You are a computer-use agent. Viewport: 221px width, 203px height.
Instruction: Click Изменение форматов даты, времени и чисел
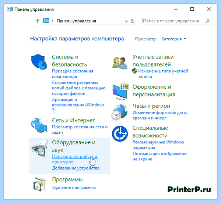160,115
